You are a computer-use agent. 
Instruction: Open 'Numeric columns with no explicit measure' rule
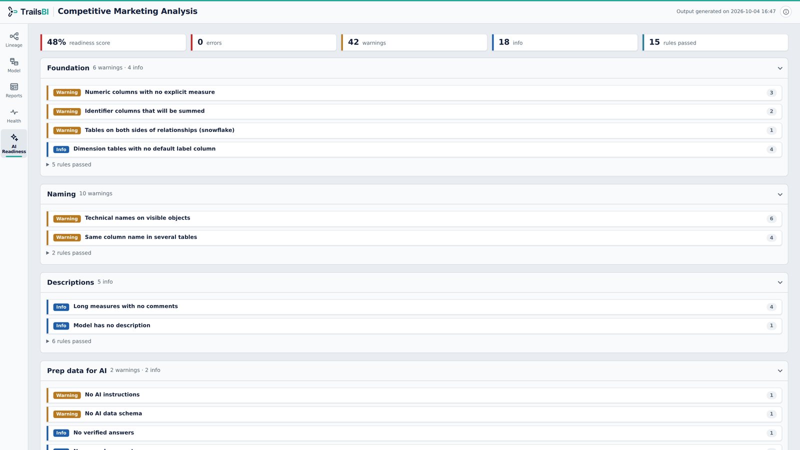coord(414,92)
